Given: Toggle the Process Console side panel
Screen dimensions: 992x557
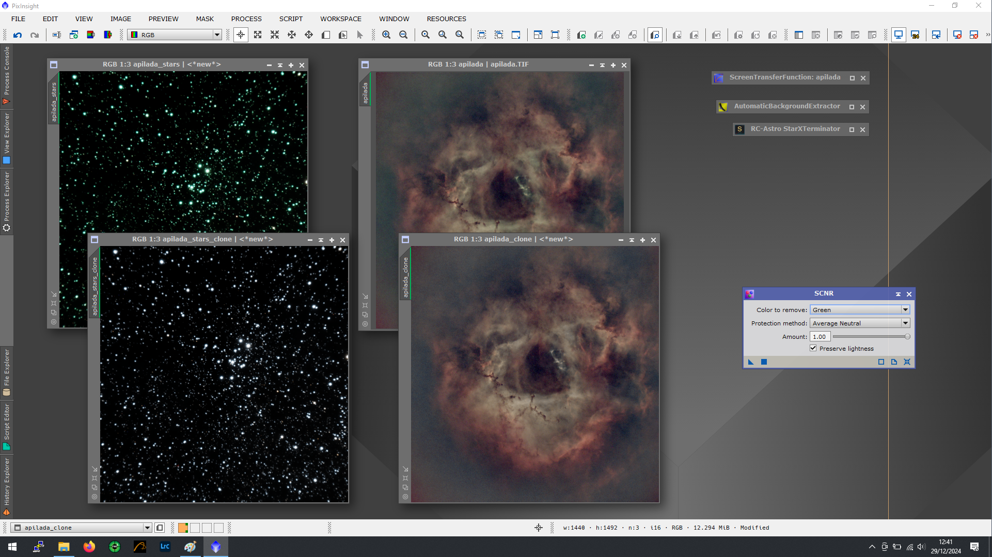Looking at the screenshot, I should (6, 76).
